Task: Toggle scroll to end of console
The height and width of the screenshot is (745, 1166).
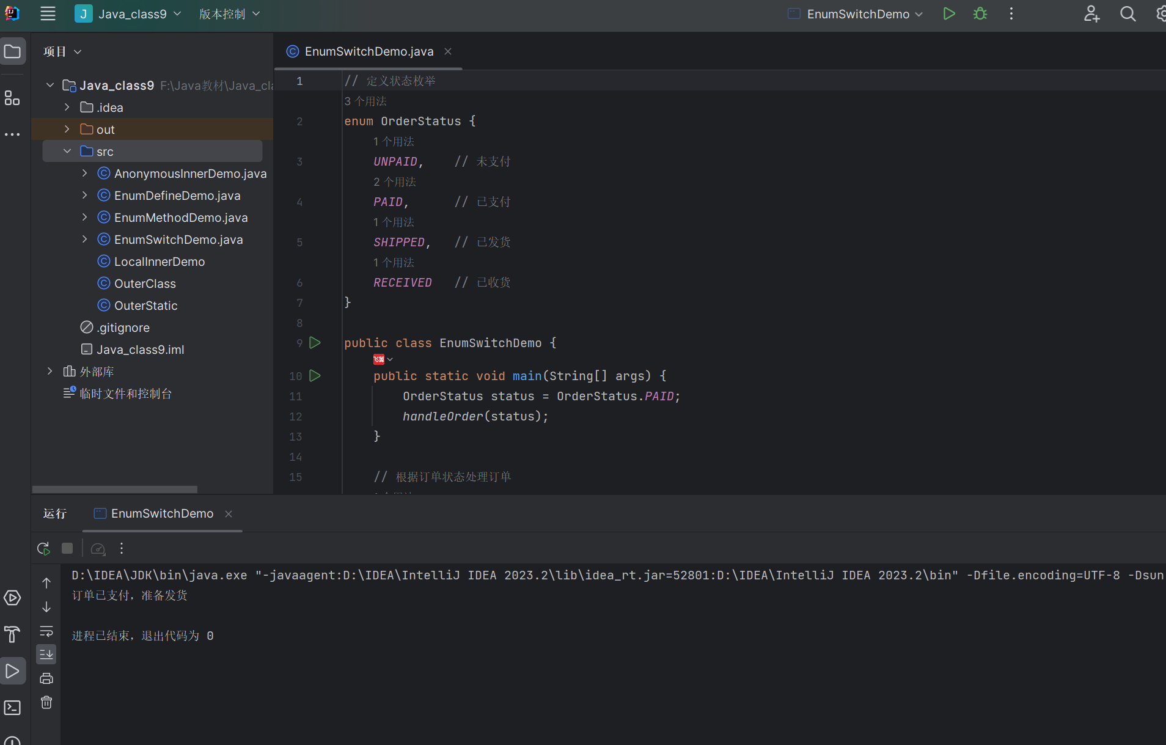Action: click(46, 655)
